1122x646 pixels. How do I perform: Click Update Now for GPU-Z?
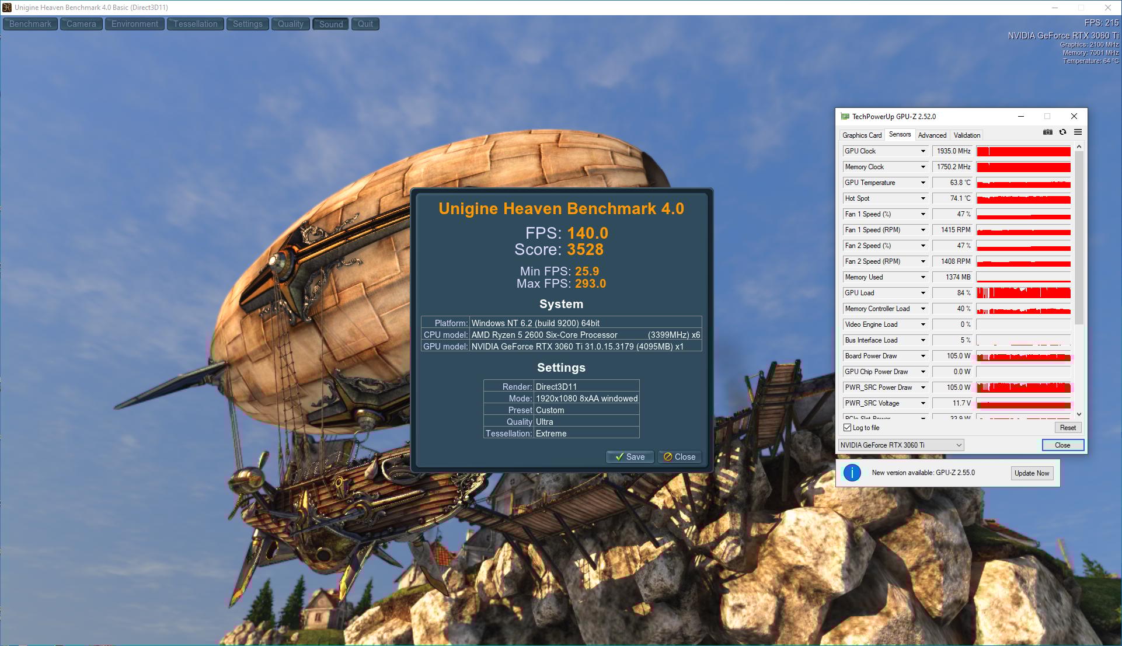1032,473
